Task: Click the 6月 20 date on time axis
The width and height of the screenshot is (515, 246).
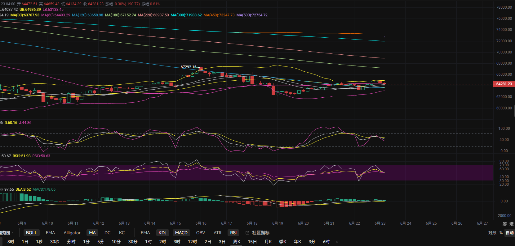Action: point(303,223)
